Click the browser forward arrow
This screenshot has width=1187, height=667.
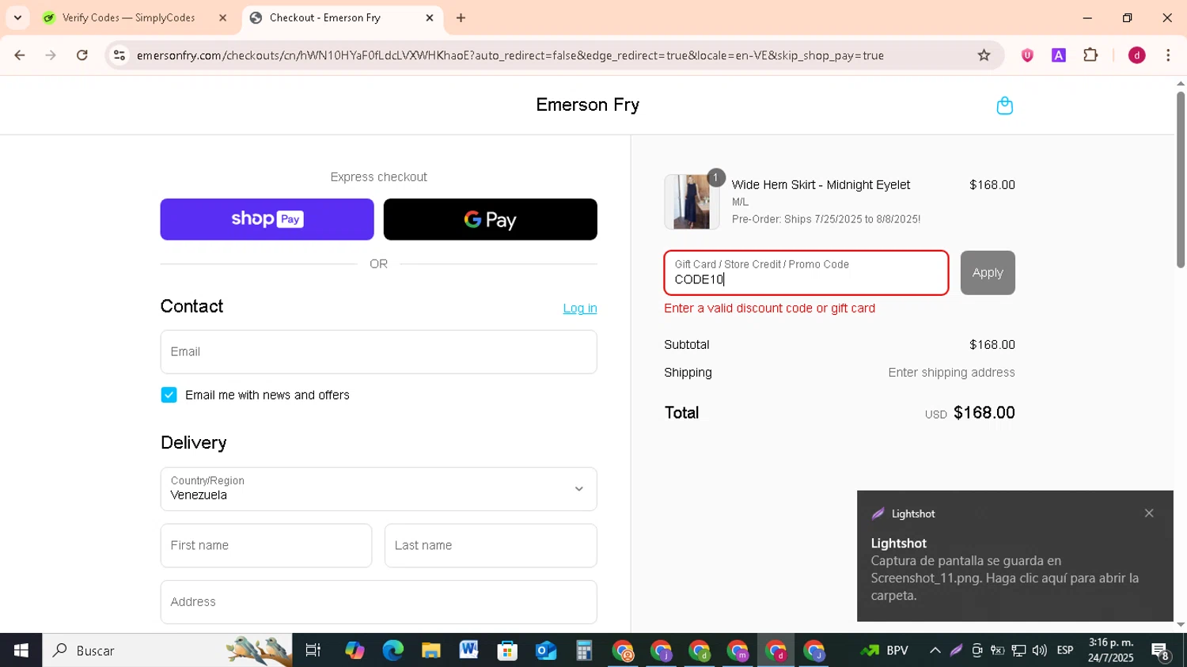[51, 55]
